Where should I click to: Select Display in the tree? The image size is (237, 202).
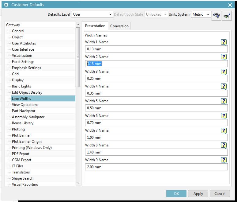(18, 80)
